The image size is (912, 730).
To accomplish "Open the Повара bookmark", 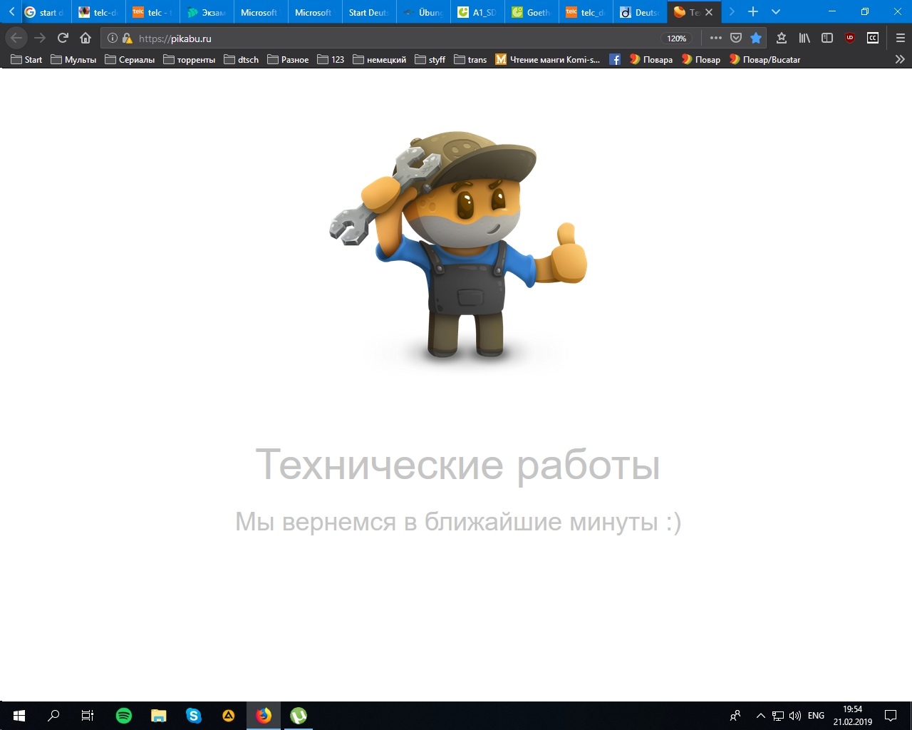I will [x=651, y=59].
